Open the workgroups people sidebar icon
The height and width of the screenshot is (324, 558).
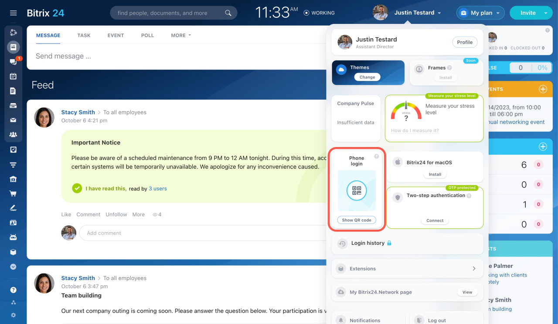(x=13, y=135)
